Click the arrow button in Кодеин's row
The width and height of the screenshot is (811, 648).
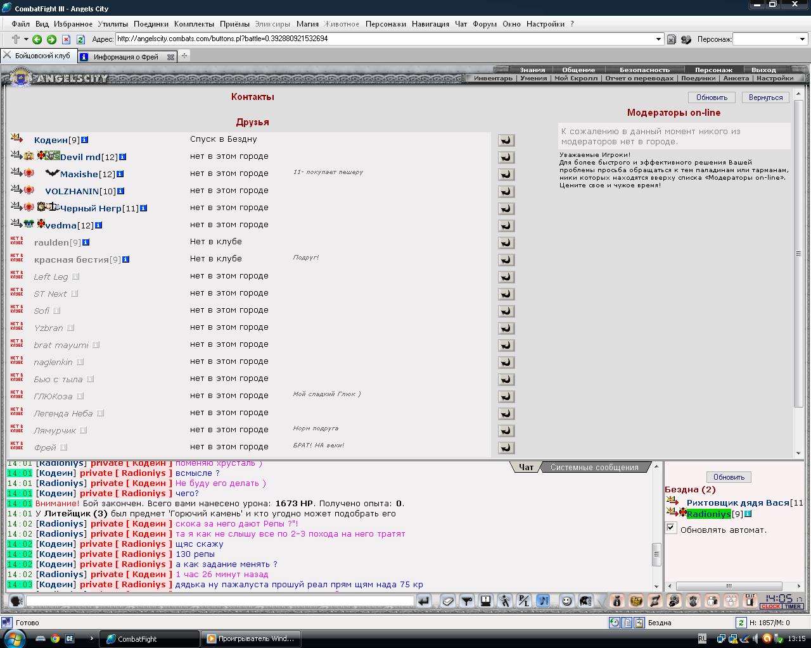[x=506, y=140]
